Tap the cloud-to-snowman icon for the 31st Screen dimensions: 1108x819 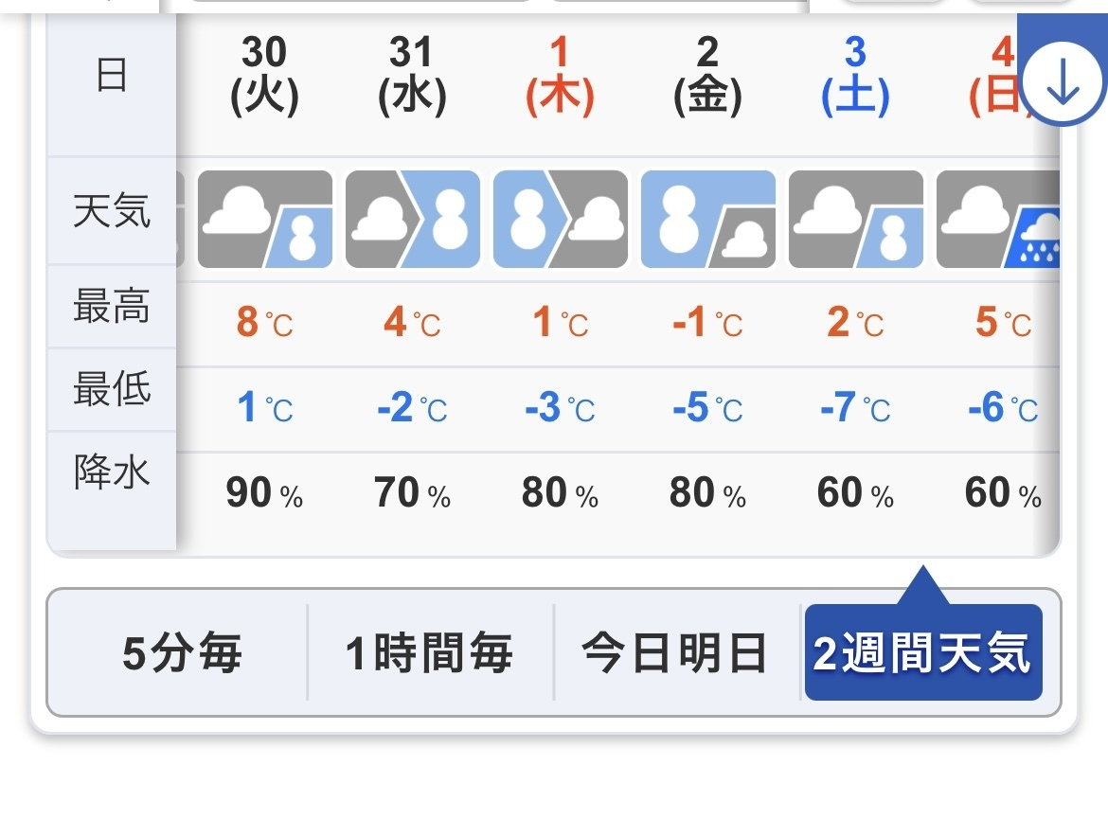[x=413, y=220]
